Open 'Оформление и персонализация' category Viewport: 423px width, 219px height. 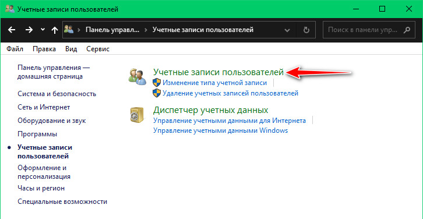[x=44, y=172]
